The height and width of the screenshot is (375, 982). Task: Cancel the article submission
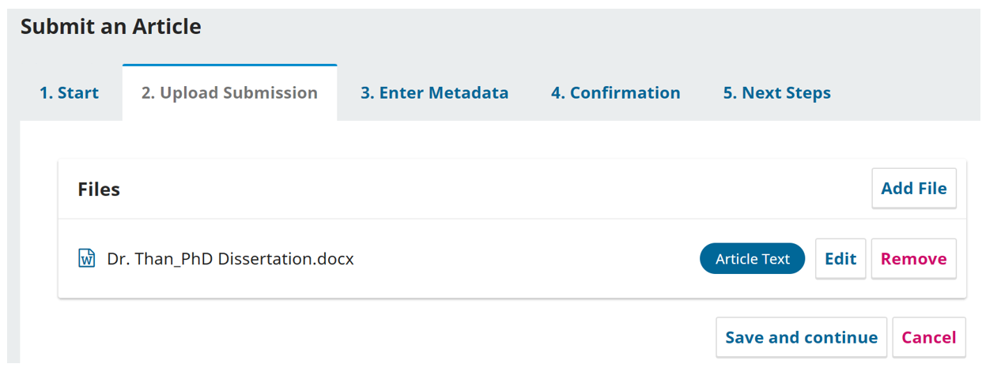pos(928,338)
